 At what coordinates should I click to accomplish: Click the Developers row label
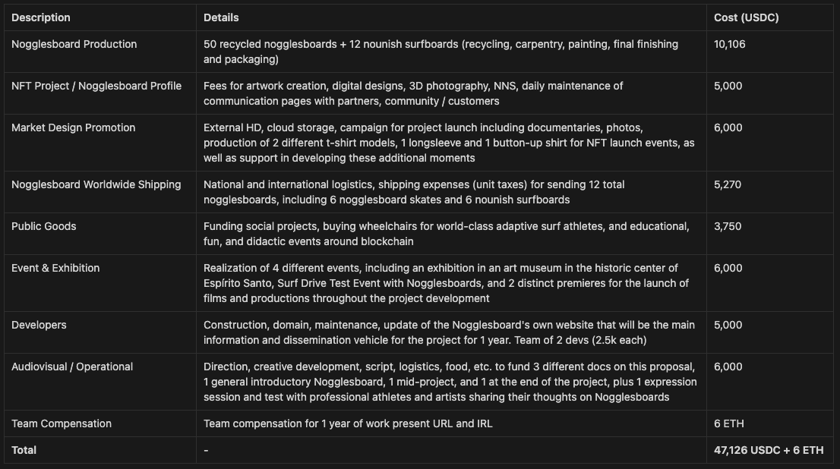39,325
